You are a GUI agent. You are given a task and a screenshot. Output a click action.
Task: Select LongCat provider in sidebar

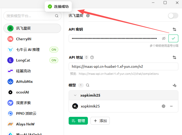[23, 60]
